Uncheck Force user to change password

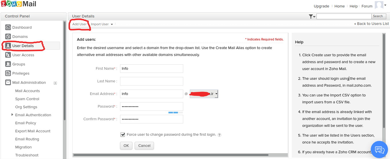[x=123, y=135]
